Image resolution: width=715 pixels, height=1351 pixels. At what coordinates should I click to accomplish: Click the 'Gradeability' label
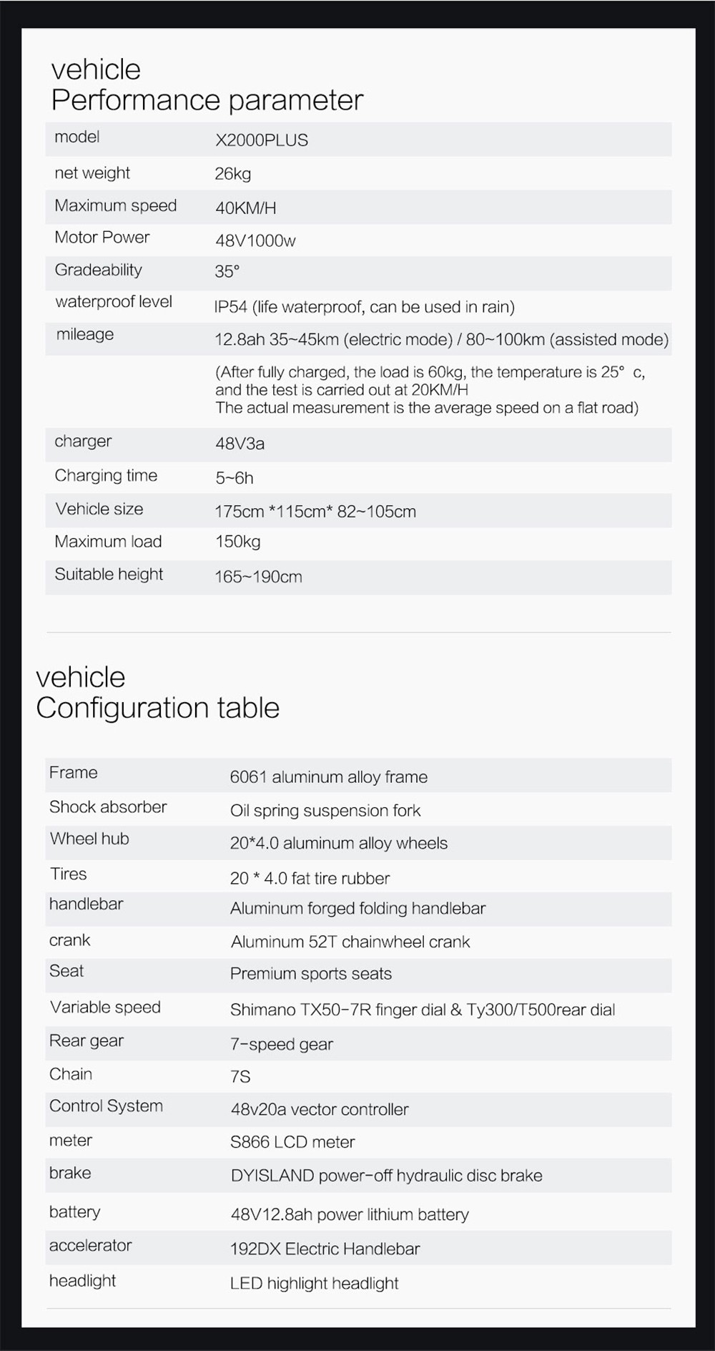pos(98,270)
